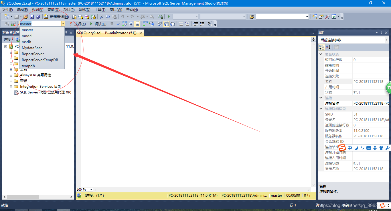391x211 pixels.
Task: Toggle Results to File mode
Action: click(173, 24)
